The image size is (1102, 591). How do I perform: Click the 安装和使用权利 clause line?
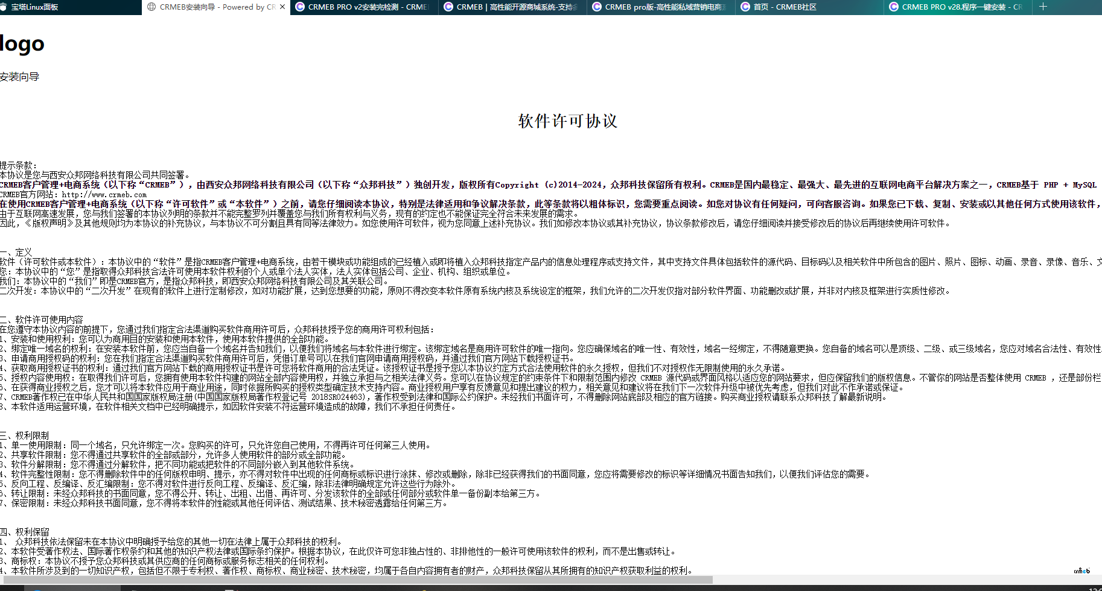165,339
